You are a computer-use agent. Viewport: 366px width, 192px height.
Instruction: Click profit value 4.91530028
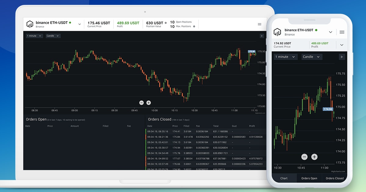click(x=256, y=137)
